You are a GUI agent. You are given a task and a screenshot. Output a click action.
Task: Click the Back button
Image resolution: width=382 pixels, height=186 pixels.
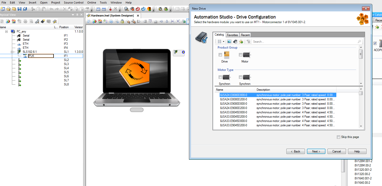(296, 151)
